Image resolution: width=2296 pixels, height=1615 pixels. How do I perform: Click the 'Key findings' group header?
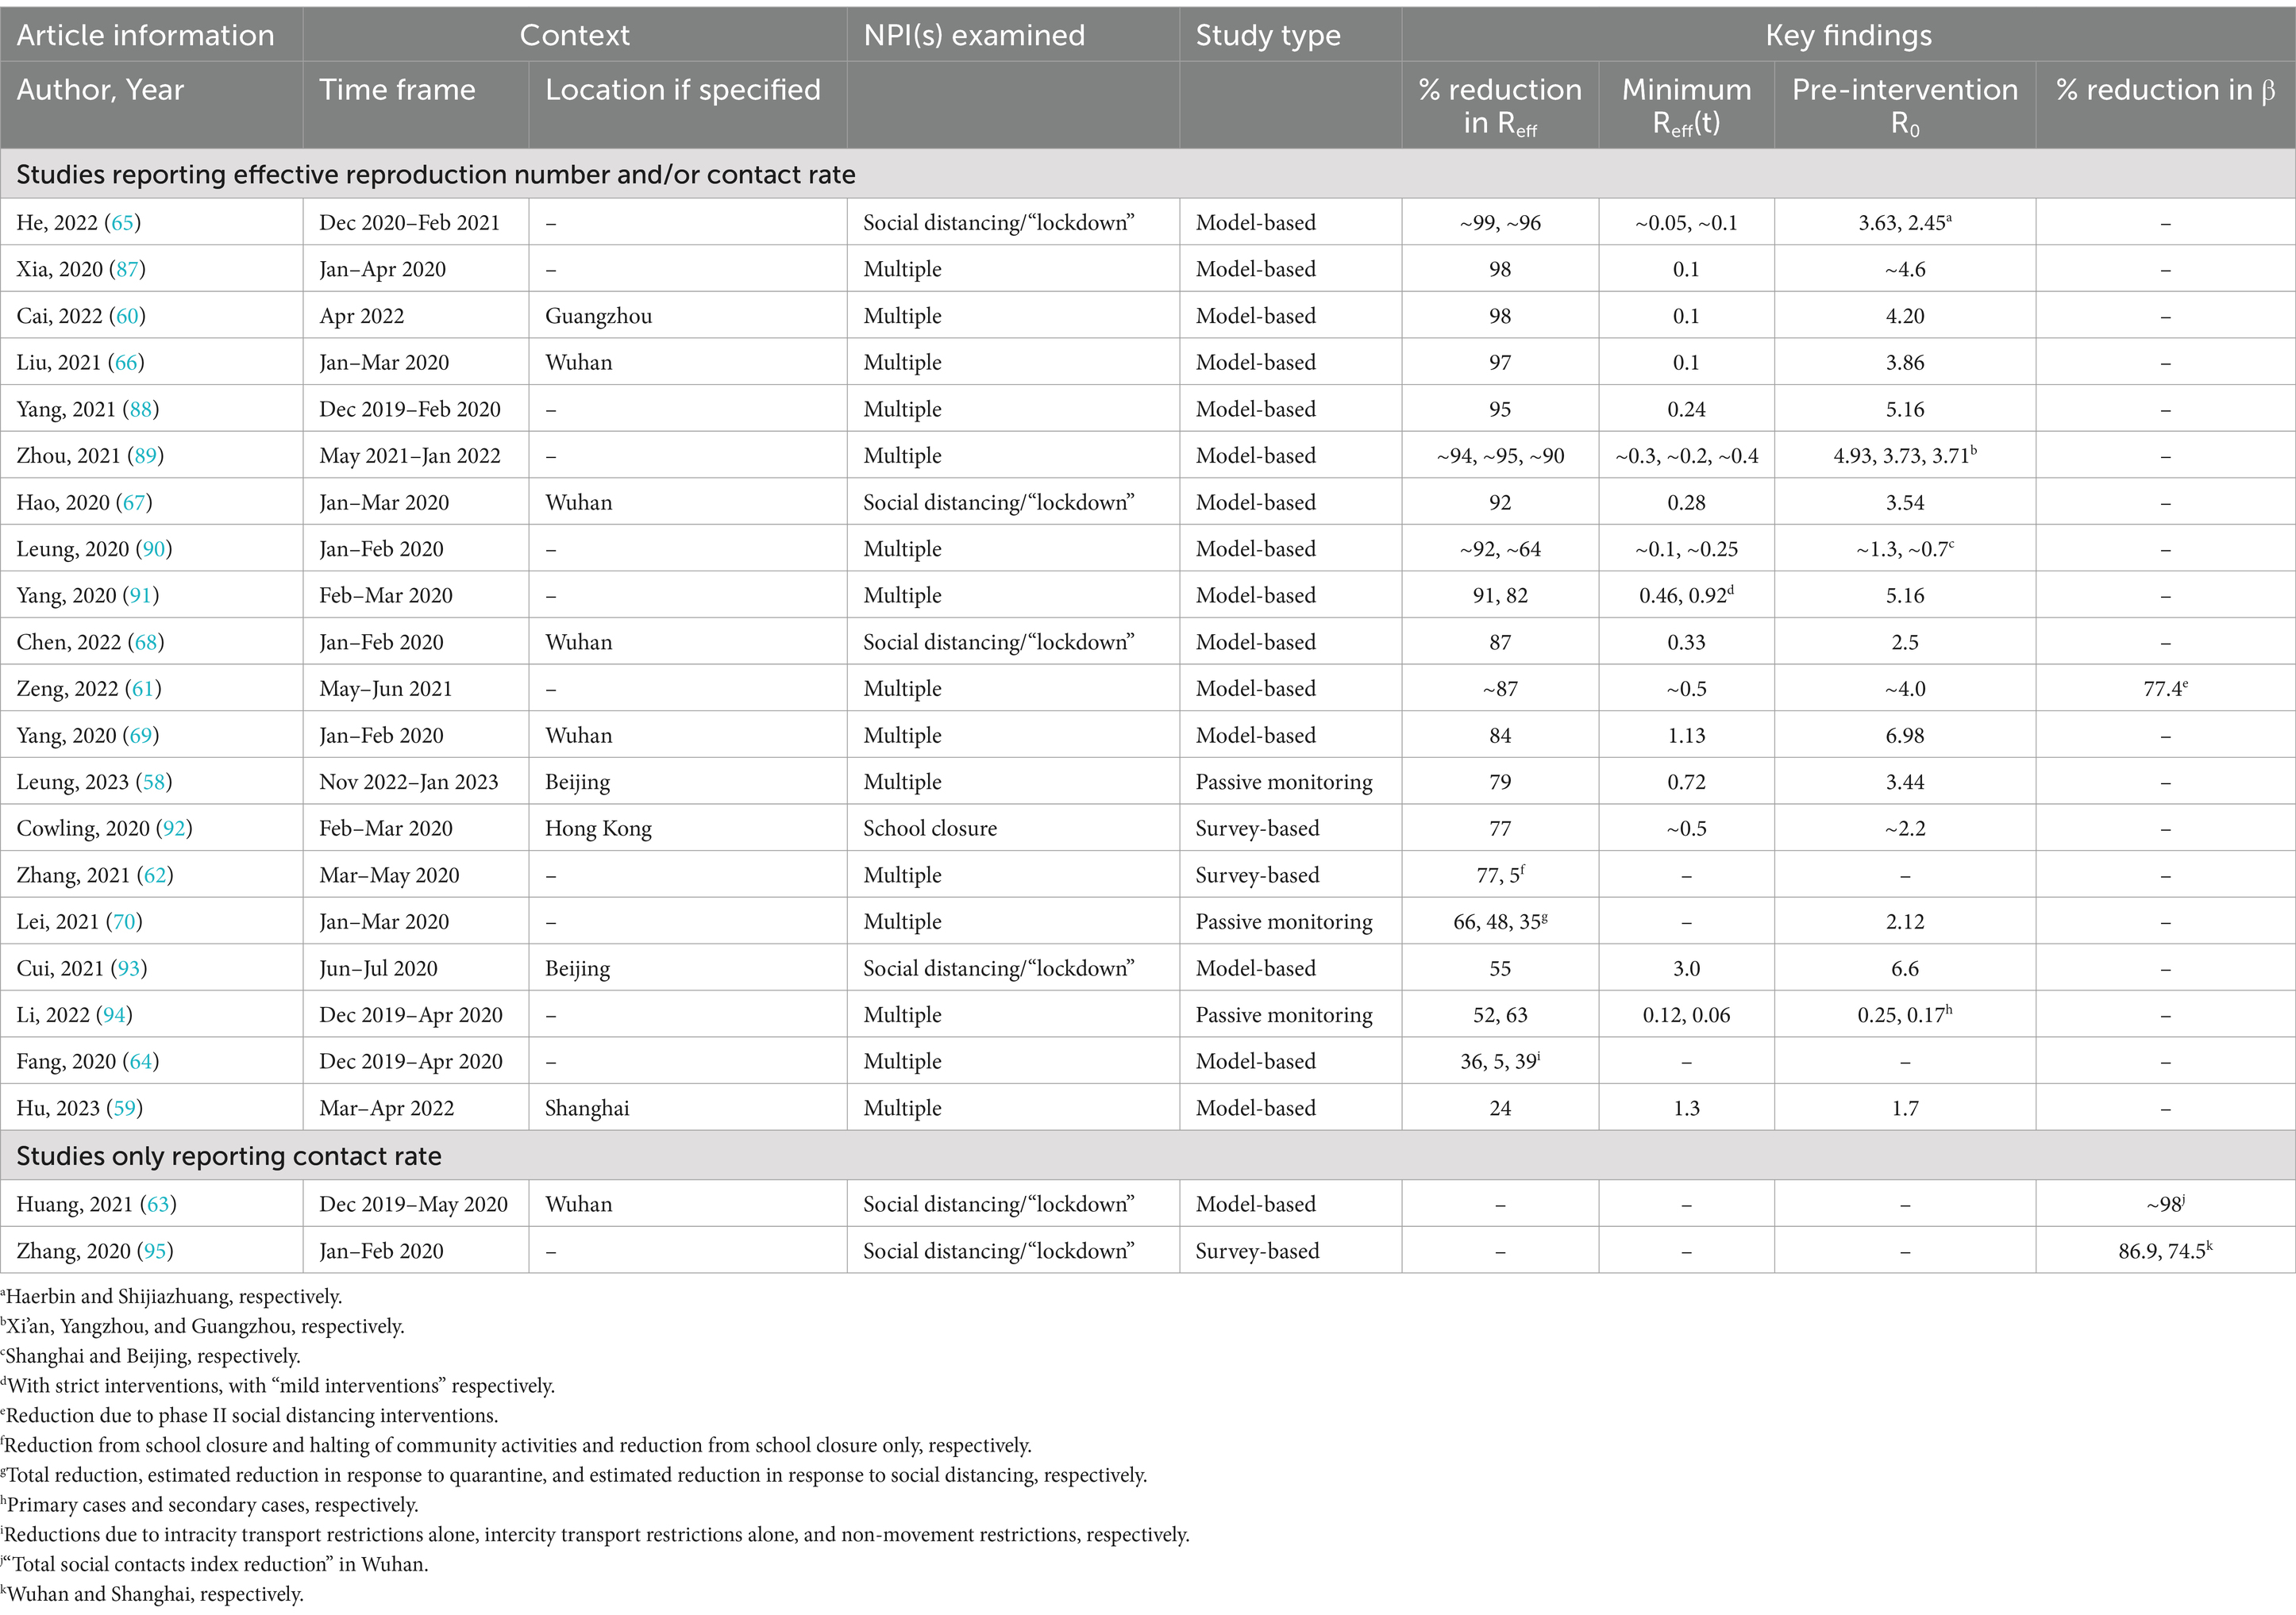(x=1848, y=35)
